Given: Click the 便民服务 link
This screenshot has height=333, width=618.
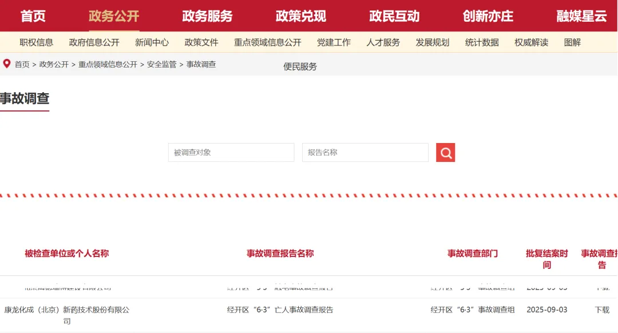Looking at the screenshot, I should (300, 66).
